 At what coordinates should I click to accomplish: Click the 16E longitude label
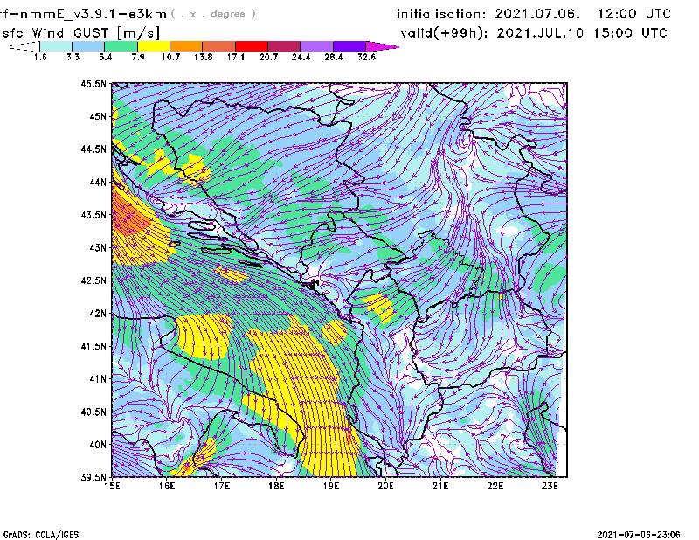tap(167, 486)
